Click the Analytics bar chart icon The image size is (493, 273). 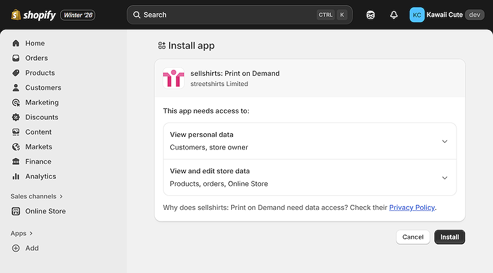16,176
